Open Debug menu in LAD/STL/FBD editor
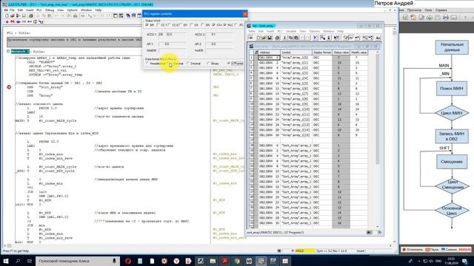Image resolution: width=474 pixels, height=266 pixels. (50, 10)
